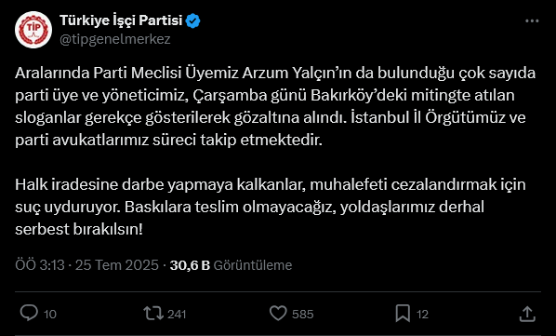The height and width of the screenshot is (336, 556).
Task: Click the Türkiye İşçi Partisi display name
Action: click(x=121, y=20)
